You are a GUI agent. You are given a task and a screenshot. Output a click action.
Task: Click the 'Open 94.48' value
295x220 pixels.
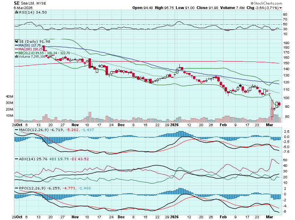(x=143, y=8)
